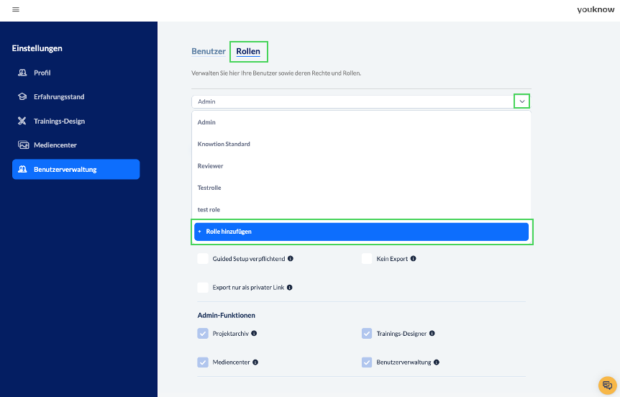Select Admin from the role list
This screenshot has width=620, height=397.
pyautogui.click(x=361, y=122)
